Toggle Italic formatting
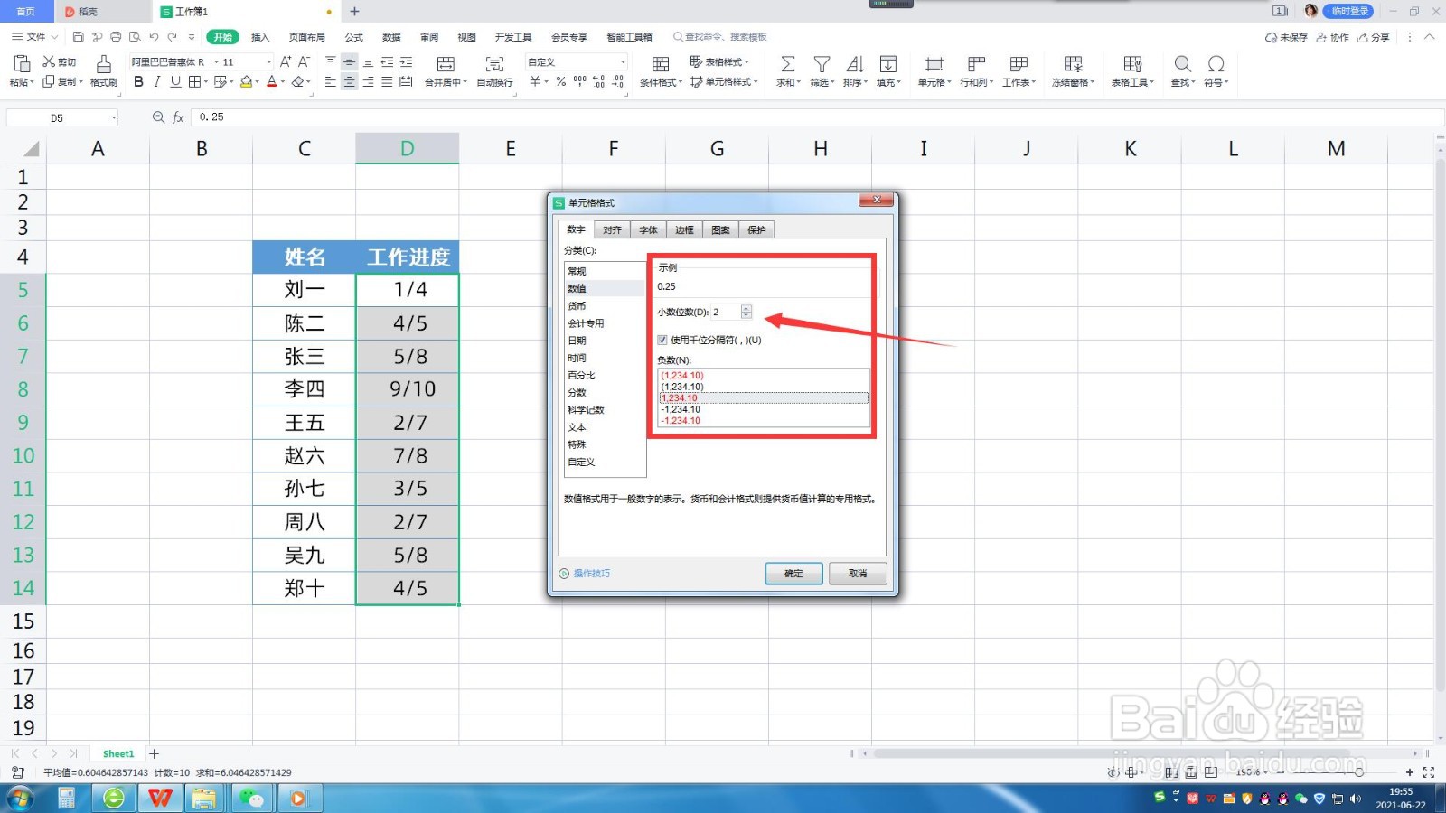Screen dimensions: 1446x813 coord(156,82)
